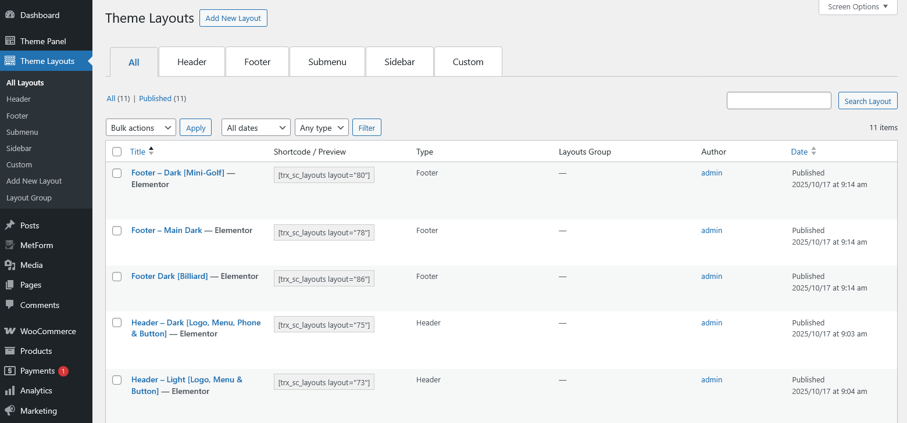907x423 pixels.
Task: Check the Footer – Main Dark row checkbox
Action: coord(117,231)
